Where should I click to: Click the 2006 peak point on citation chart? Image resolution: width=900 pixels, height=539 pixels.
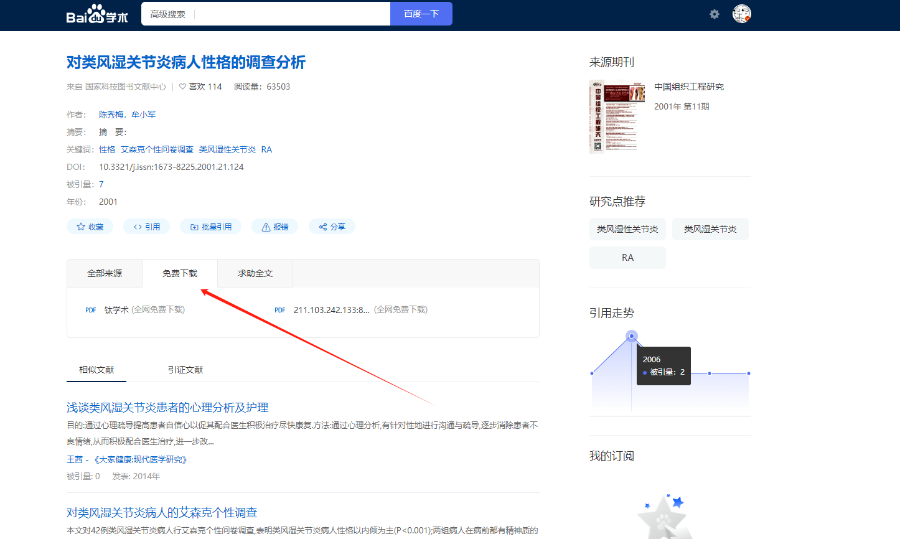point(632,336)
